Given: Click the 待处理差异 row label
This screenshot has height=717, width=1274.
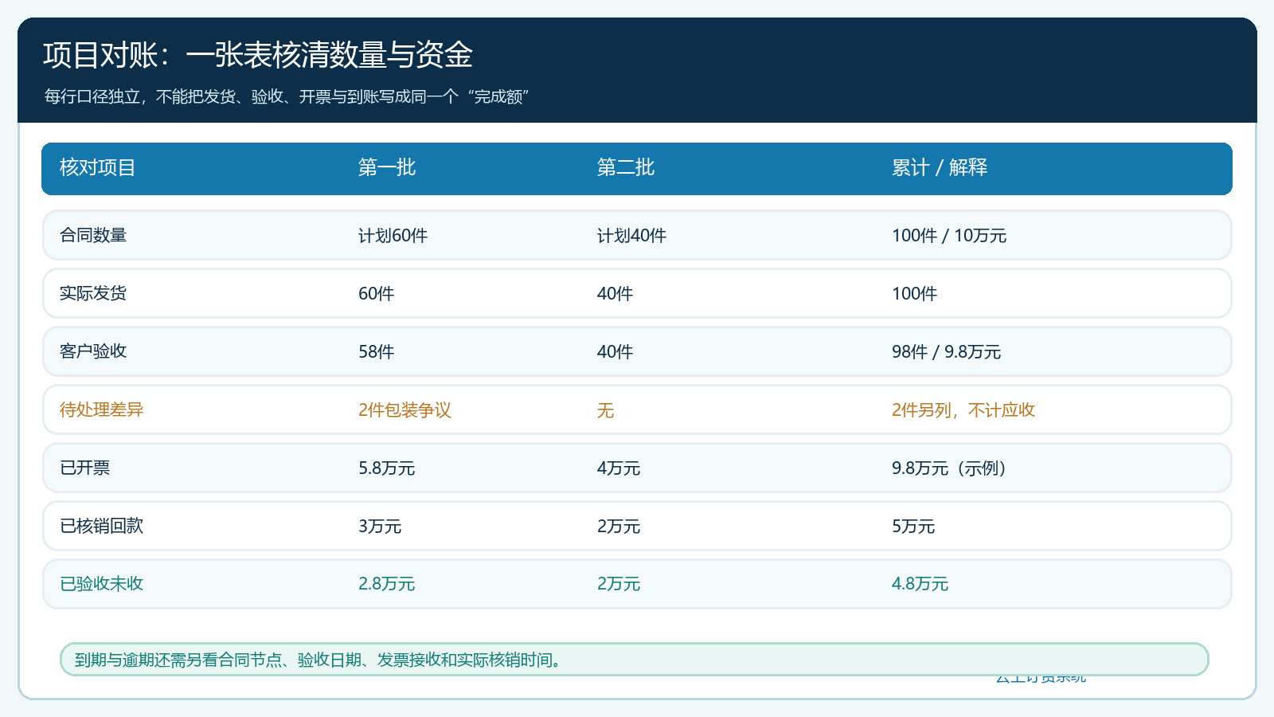Looking at the screenshot, I should pyautogui.click(x=101, y=409).
